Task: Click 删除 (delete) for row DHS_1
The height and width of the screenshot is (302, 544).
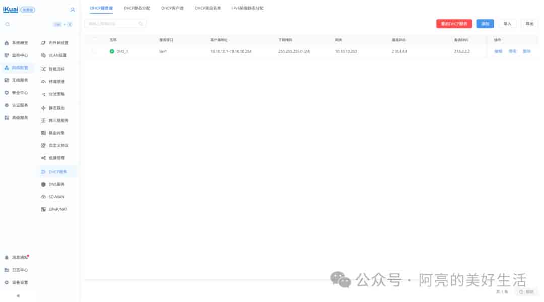Action: tap(527, 51)
